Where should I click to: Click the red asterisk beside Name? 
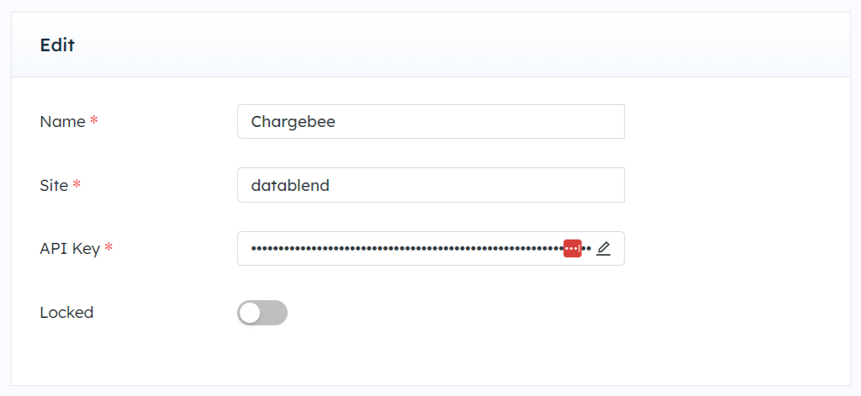(x=94, y=120)
